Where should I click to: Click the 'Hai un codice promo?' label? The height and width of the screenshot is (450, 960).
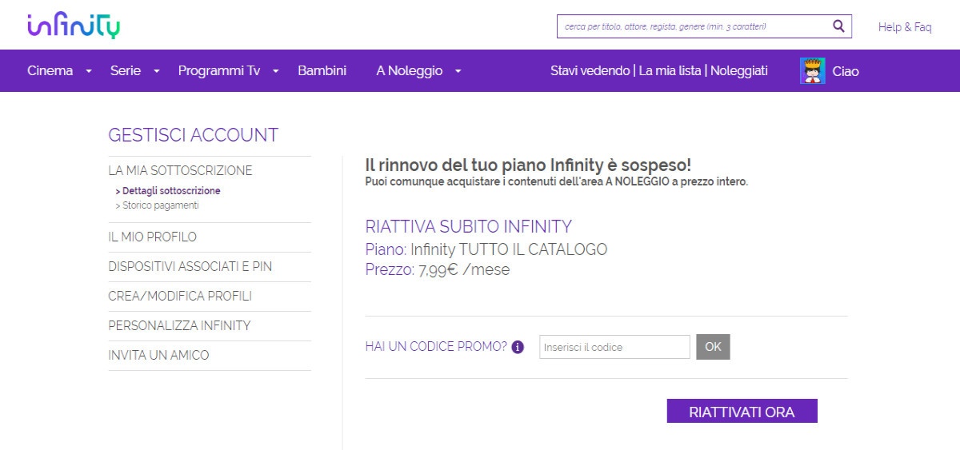click(436, 346)
